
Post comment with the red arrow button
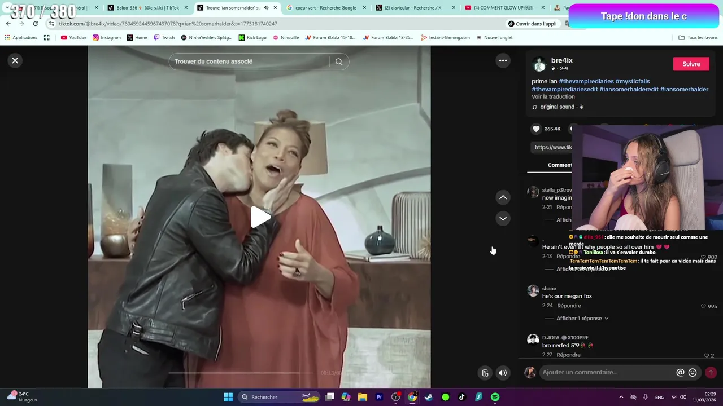pyautogui.click(x=711, y=372)
